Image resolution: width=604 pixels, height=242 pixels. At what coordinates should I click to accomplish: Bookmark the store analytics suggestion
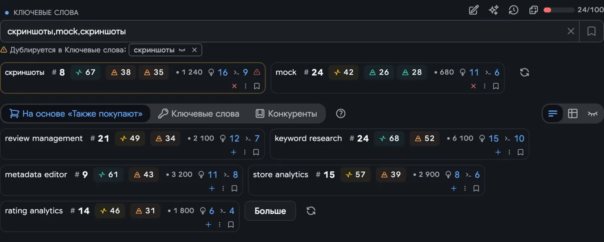tap(476, 188)
